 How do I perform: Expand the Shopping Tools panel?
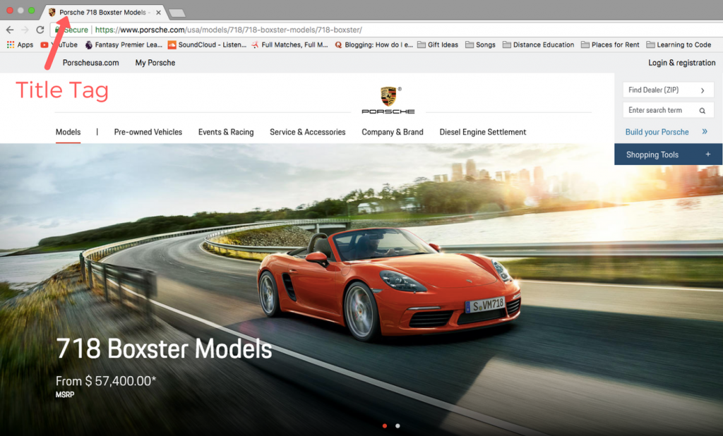pos(668,155)
